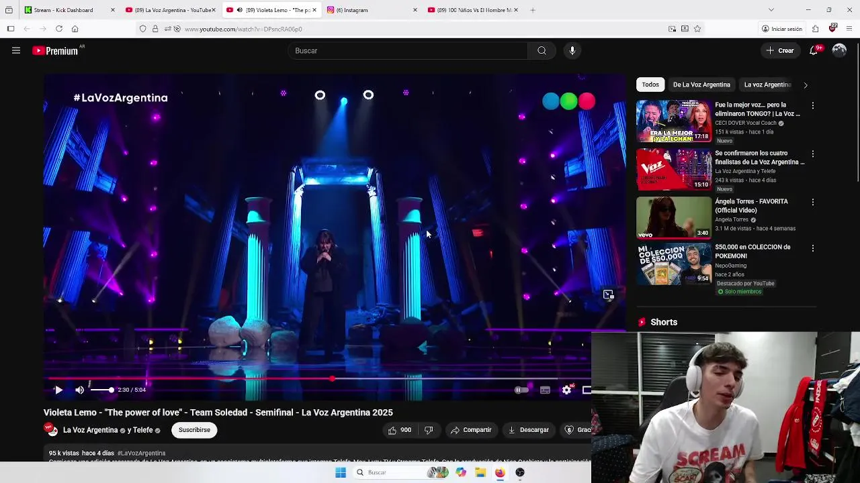Open La Voz Argentina channel avatar
The width and height of the screenshot is (860, 483).
(51, 430)
